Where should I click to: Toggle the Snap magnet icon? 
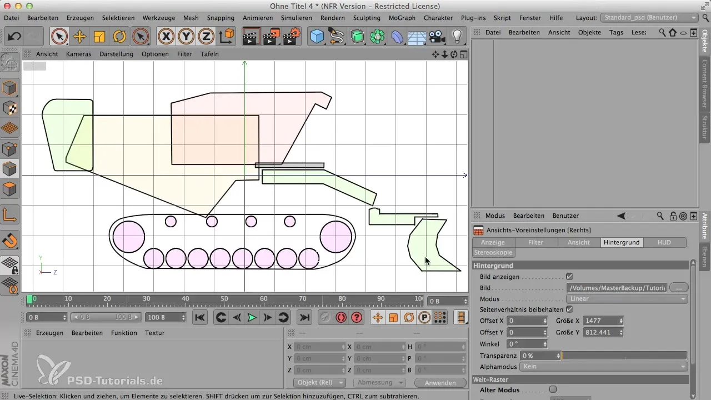tap(10, 241)
